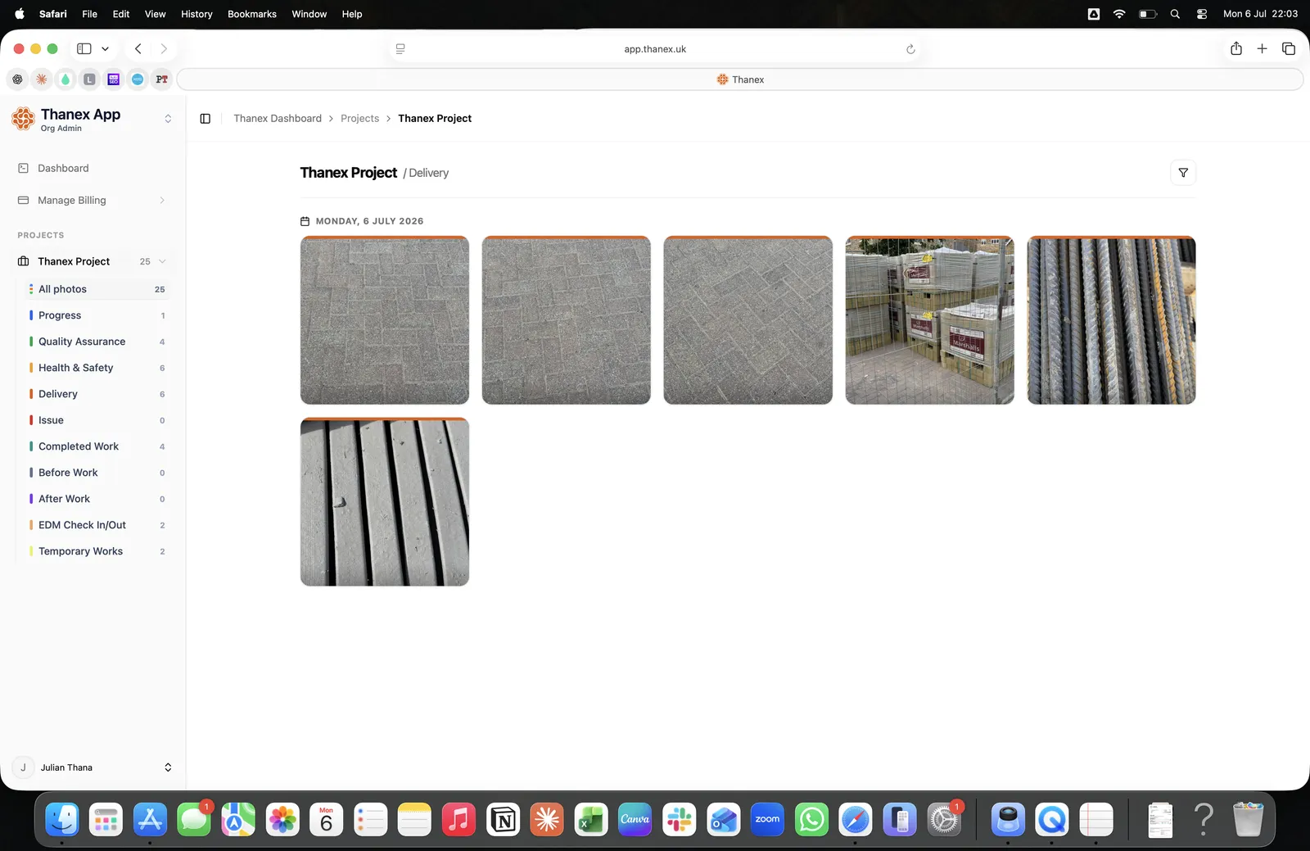The image size is (1310, 851).
Task: Open Manage Billing in sidebar
Action: pyautogui.click(x=93, y=200)
